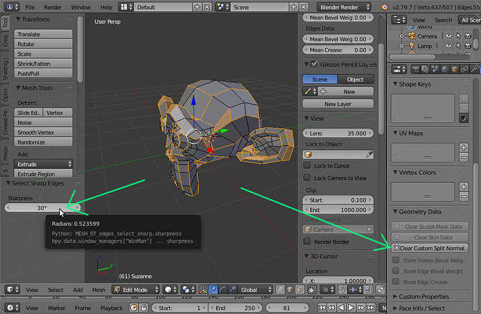
Task: Open the Help menu
Action: pyautogui.click(x=106, y=7)
